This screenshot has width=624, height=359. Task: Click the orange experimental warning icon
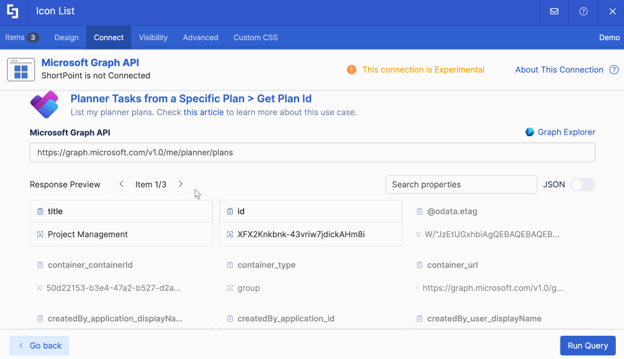(352, 69)
